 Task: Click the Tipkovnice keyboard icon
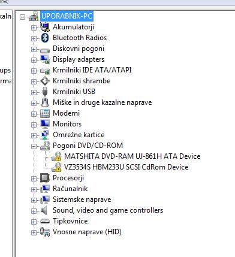[45, 221]
